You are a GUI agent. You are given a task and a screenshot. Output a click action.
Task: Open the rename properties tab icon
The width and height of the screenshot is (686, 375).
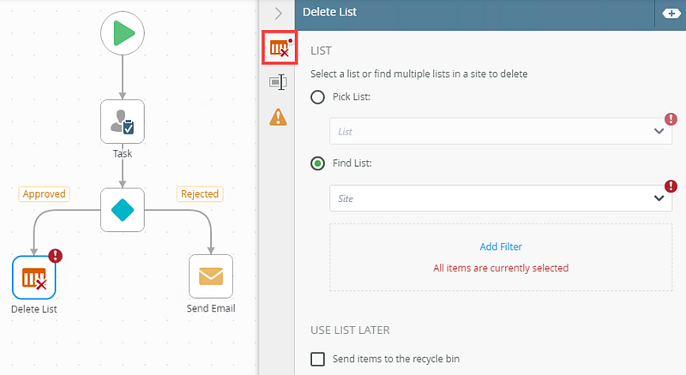coord(278,81)
